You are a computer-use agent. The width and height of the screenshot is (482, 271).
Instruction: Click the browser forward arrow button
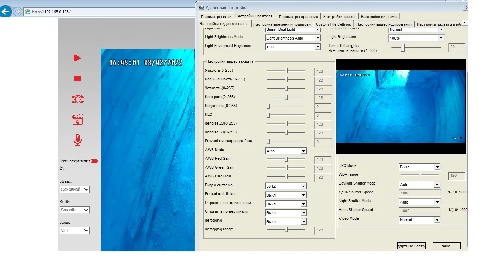tap(18, 12)
